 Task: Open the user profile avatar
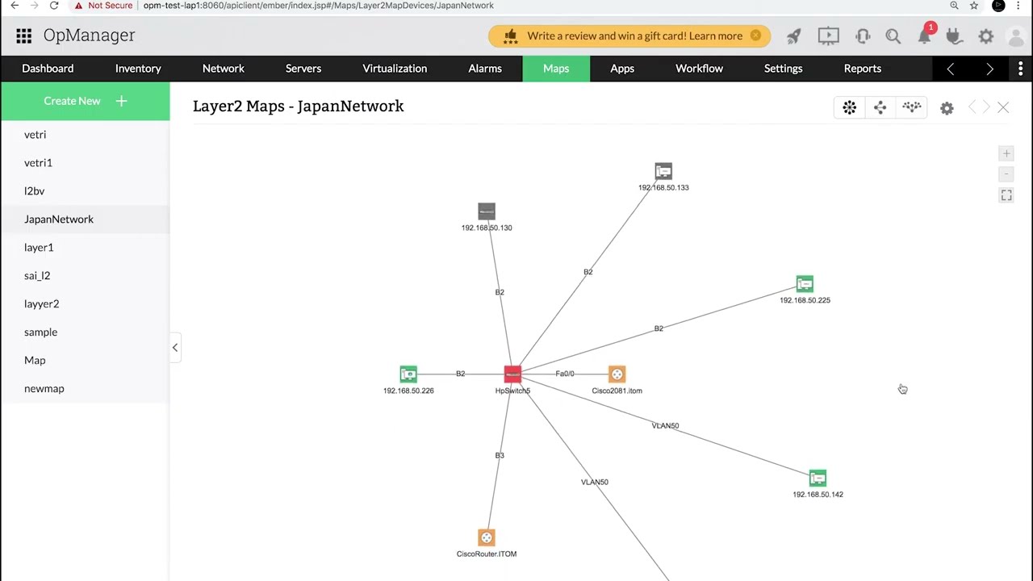(1017, 36)
